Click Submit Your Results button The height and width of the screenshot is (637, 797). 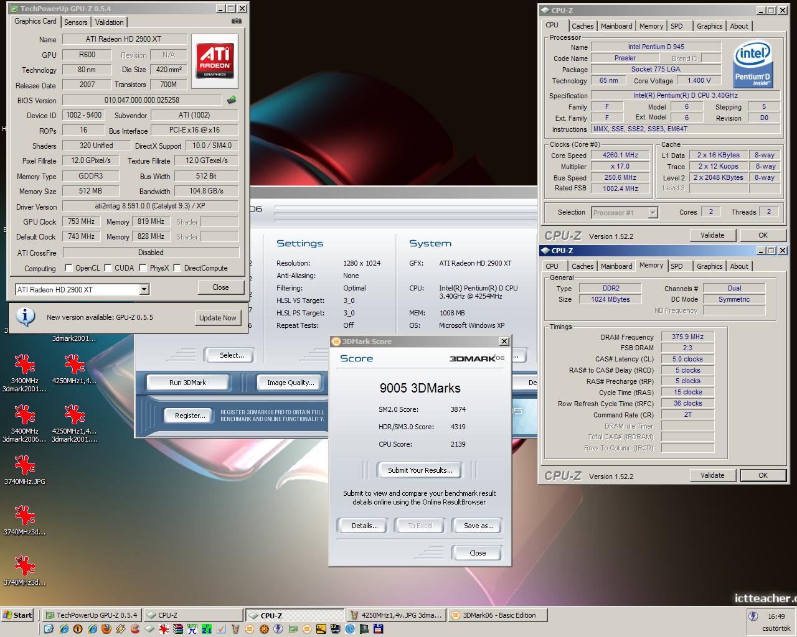click(x=420, y=470)
